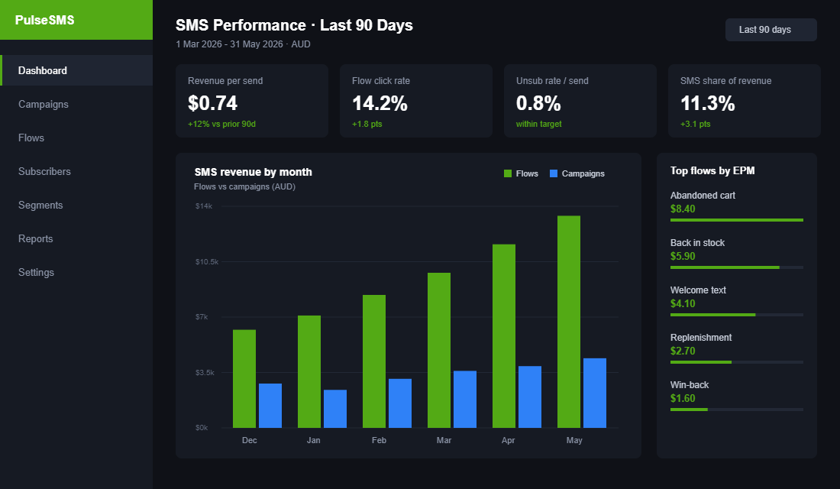840x489 pixels.
Task: Click the green Flows legend swatch
Action: [508, 173]
